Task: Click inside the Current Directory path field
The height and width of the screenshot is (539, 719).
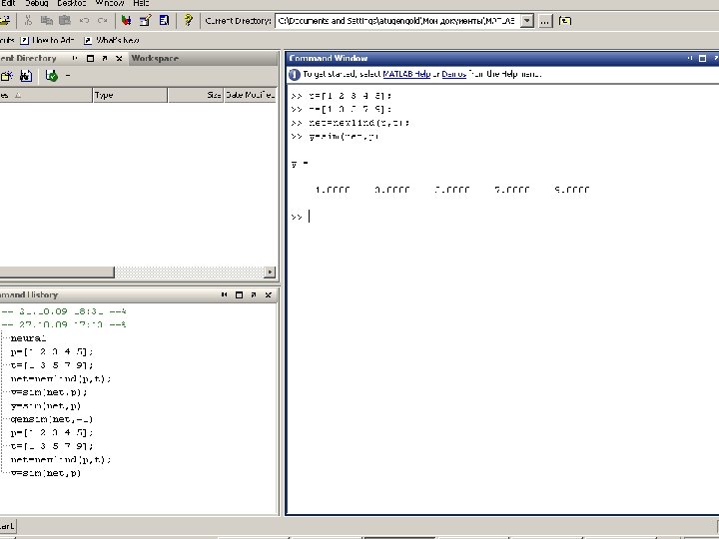Action: tap(398, 21)
